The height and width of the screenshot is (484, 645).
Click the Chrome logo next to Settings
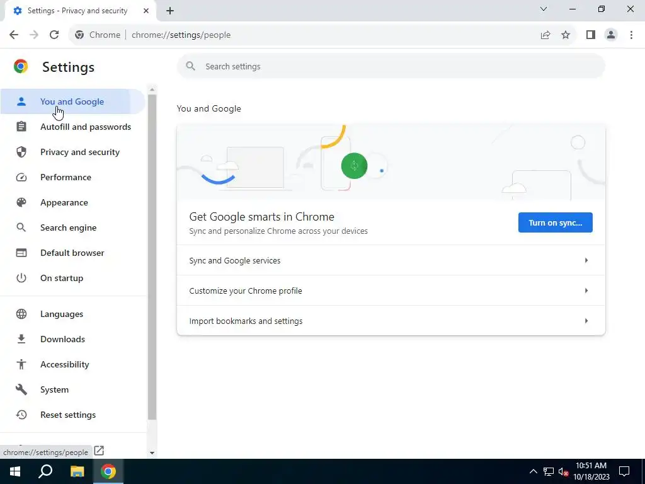21,66
